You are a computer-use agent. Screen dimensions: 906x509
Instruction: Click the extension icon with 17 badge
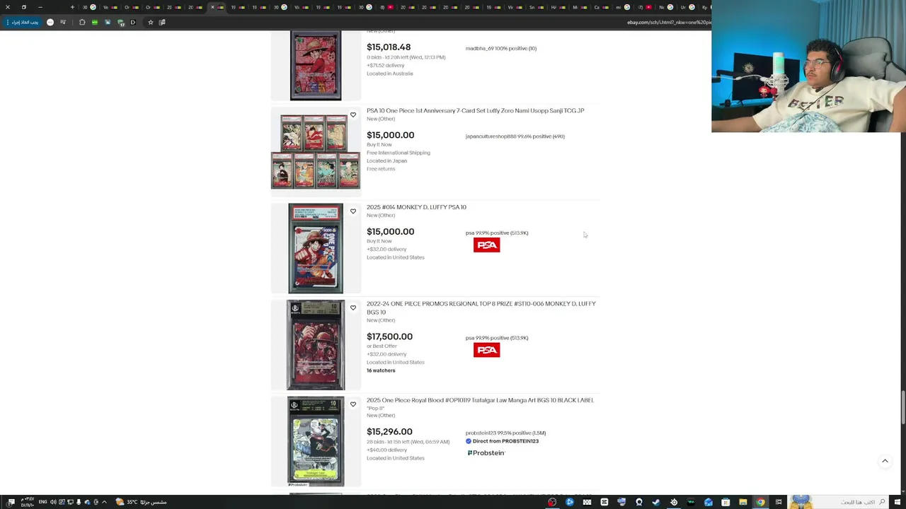pyautogui.click(x=121, y=23)
